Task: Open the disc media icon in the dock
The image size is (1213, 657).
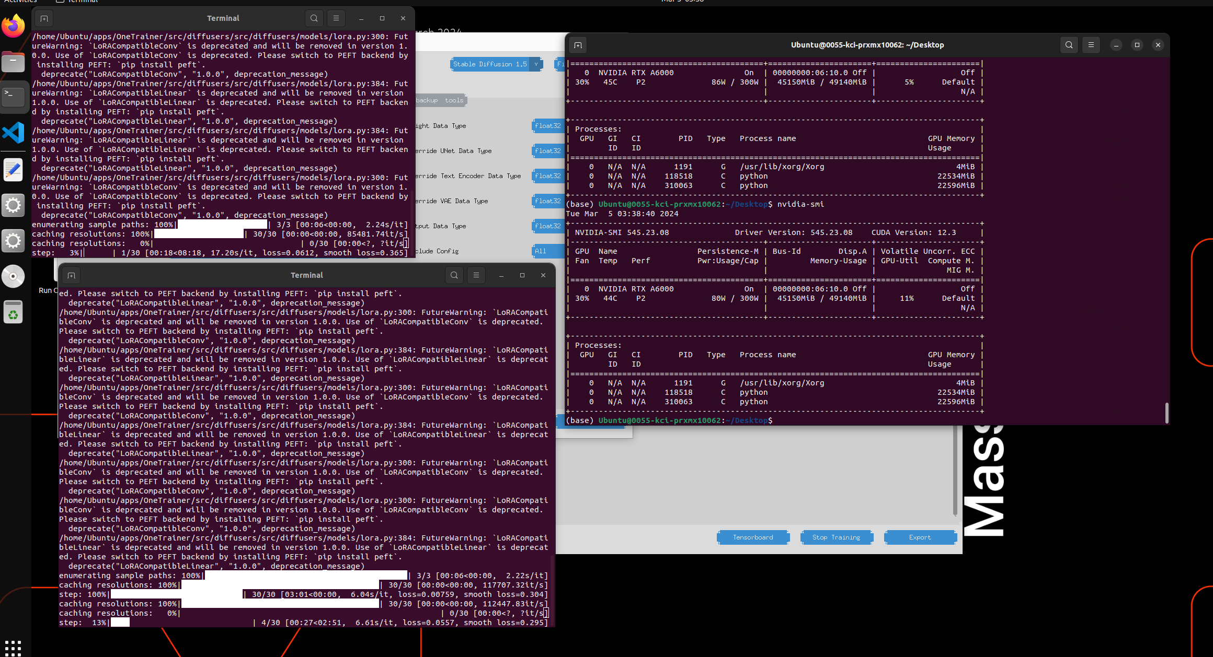Action: (x=14, y=276)
